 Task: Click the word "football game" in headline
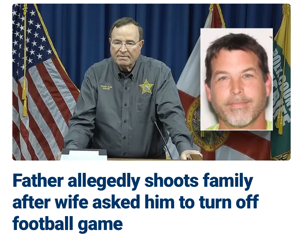tap(68, 223)
